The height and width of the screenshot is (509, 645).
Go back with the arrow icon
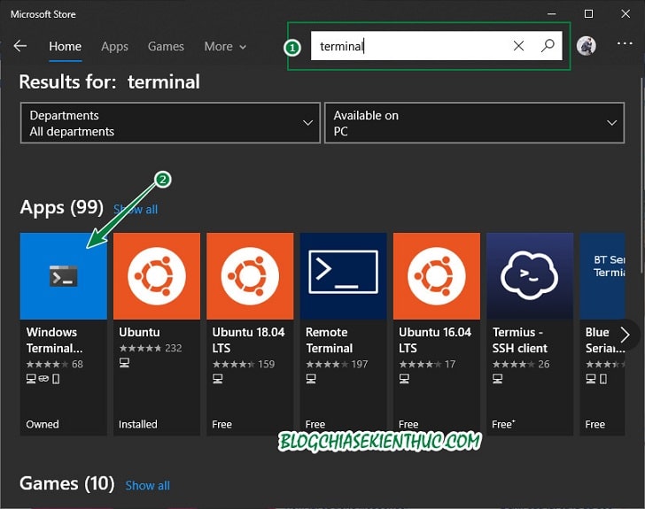[x=20, y=46]
